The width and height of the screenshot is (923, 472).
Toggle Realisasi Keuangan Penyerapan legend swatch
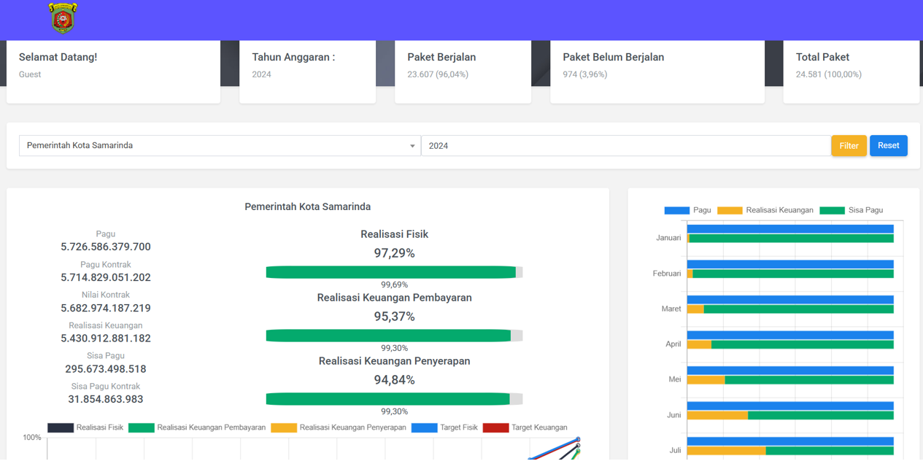[284, 427]
